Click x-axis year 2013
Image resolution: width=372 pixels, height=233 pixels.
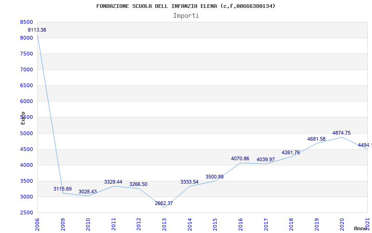164,225
